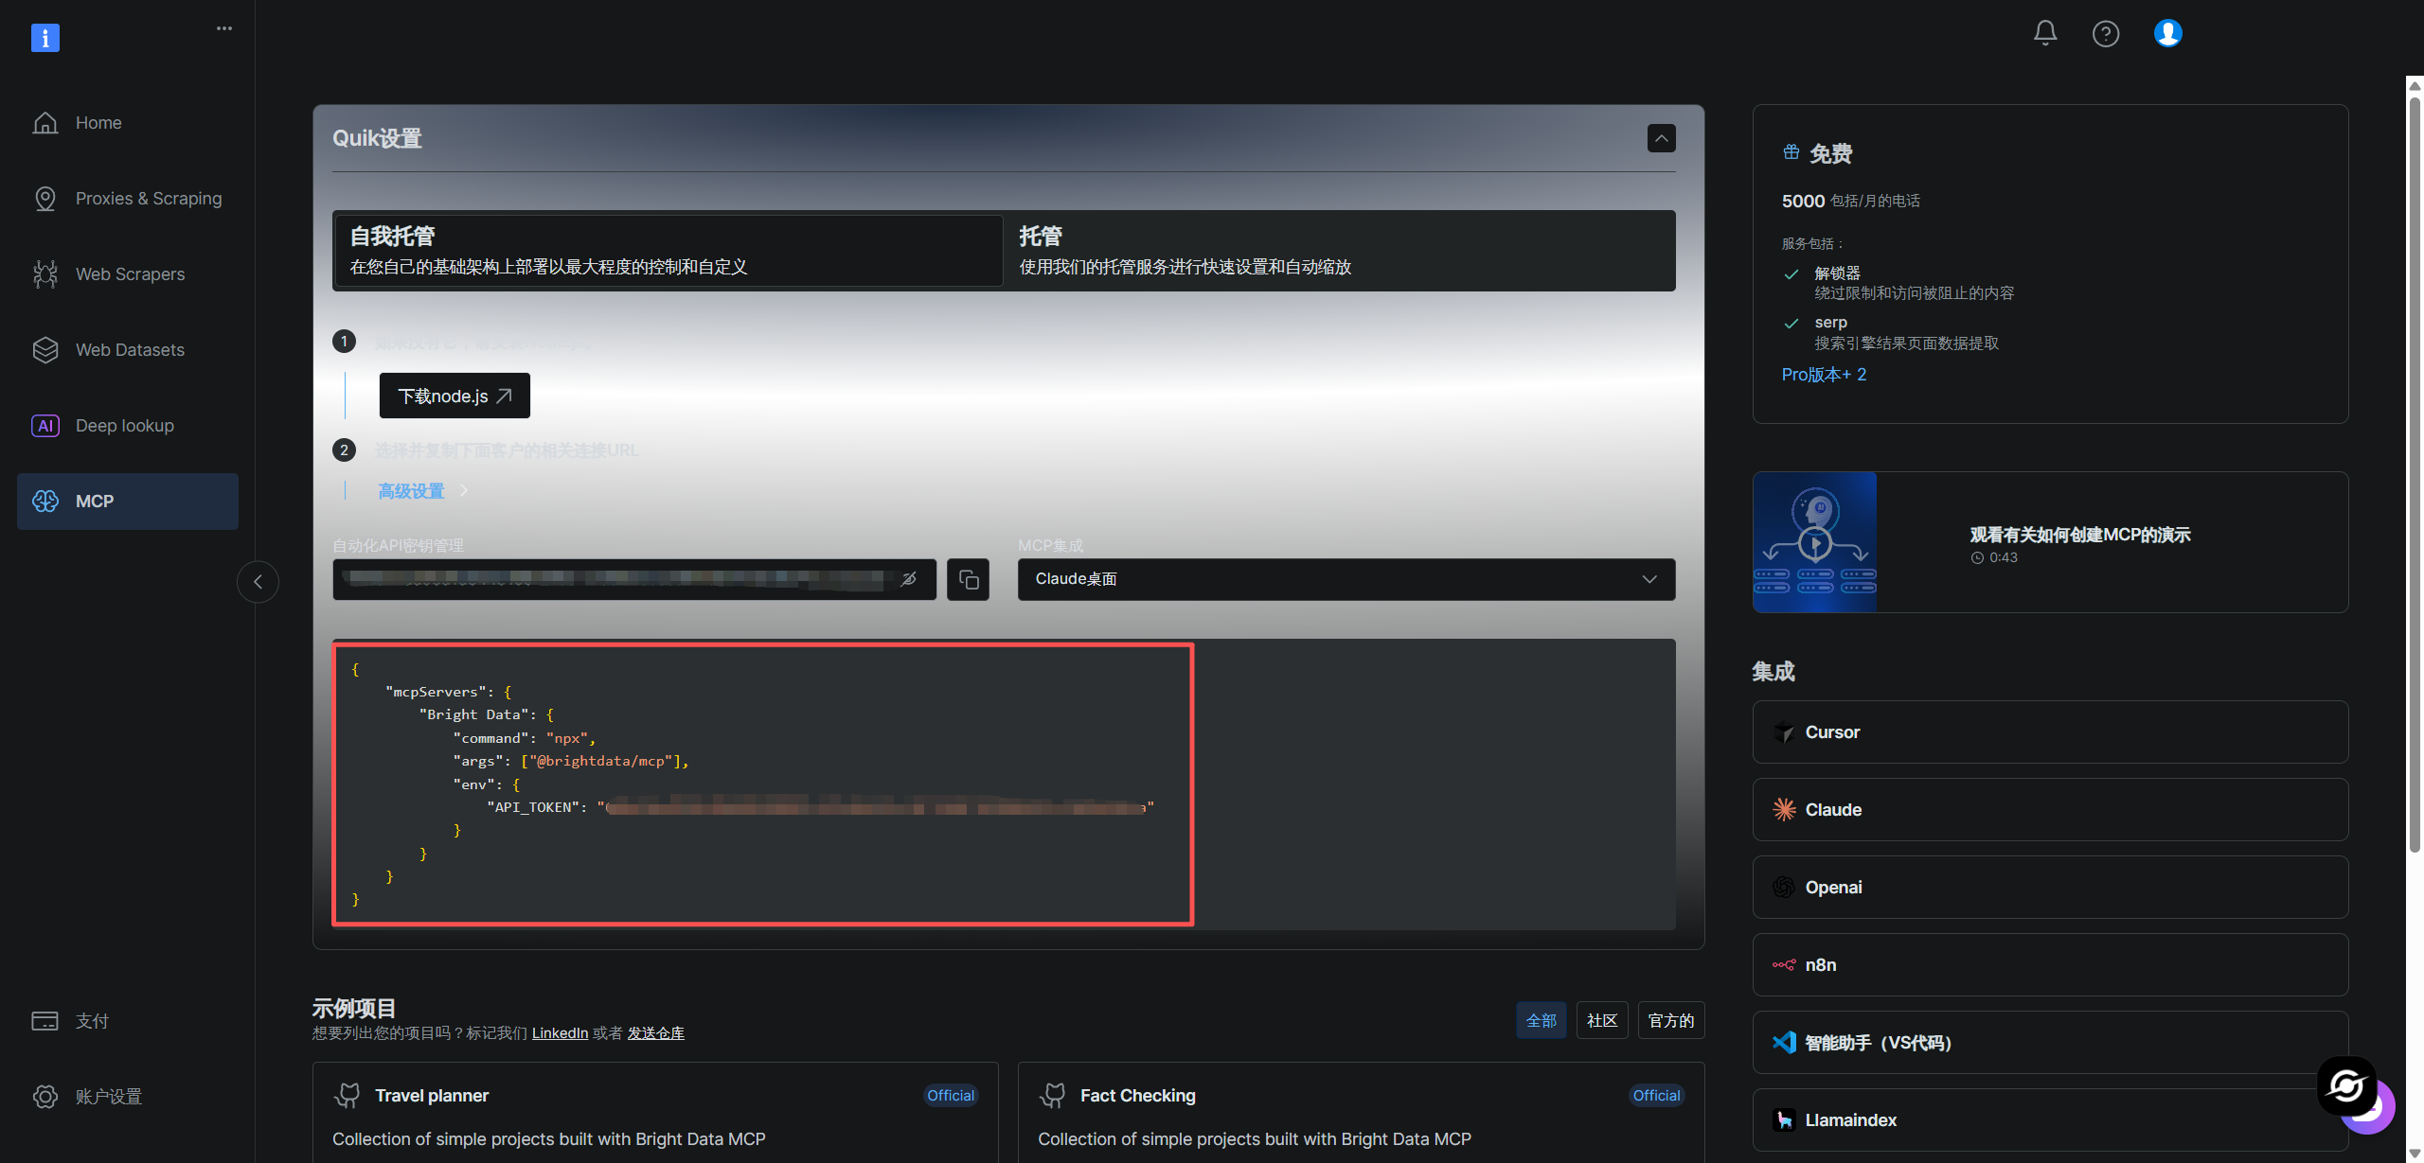
Task: Open the Fact Checking project card
Action: click(x=1362, y=1113)
